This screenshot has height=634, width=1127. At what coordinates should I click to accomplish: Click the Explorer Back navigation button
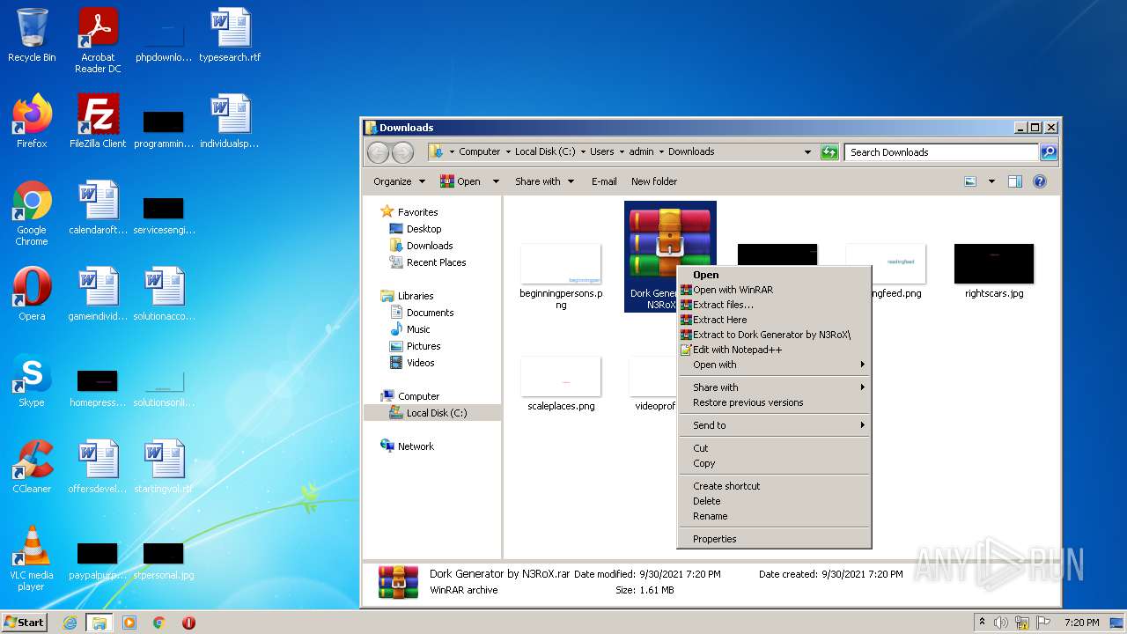pos(379,152)
